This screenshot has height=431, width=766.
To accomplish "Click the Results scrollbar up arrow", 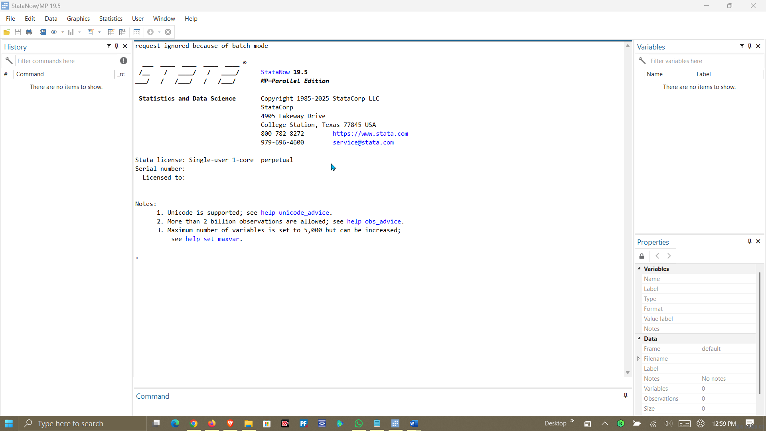I will coord(628,46).
